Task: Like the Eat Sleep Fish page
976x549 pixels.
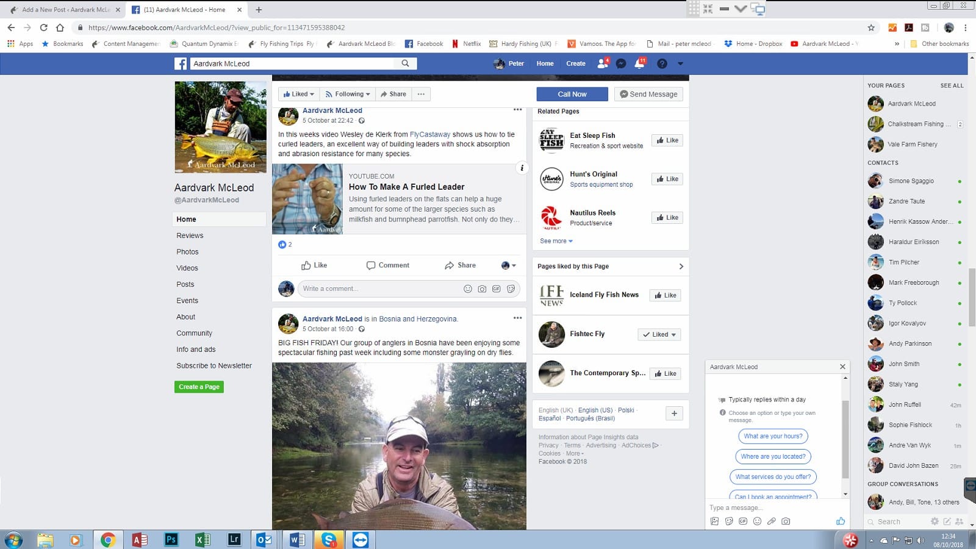Action: click(667, 140)
